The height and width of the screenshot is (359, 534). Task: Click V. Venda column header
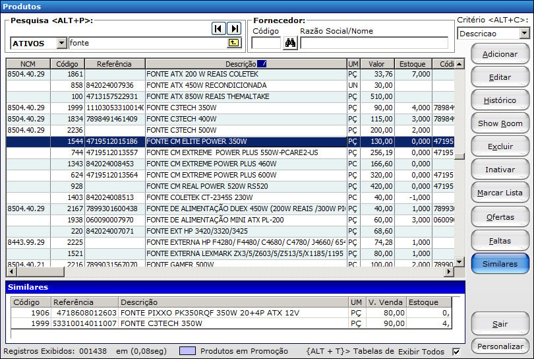[386, 302]
